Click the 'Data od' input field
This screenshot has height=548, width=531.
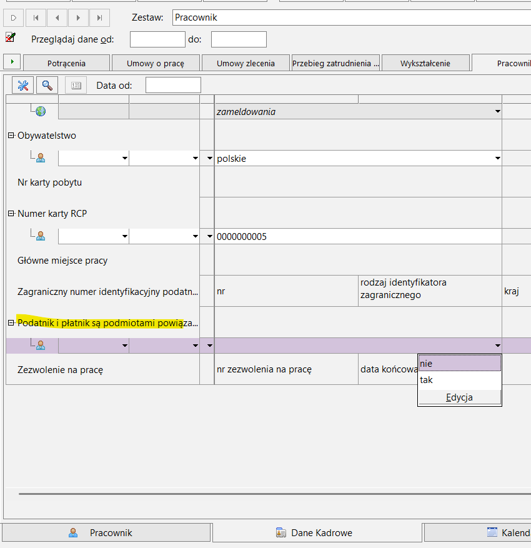pos(173,86)
